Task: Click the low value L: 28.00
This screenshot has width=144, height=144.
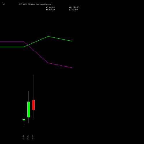Action: tap(73, 10)
